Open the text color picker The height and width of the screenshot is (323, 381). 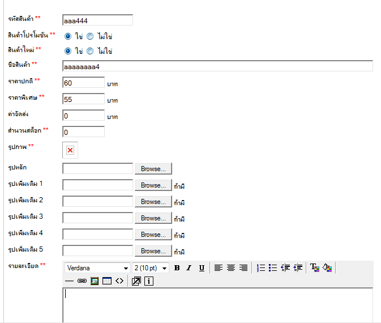[x=315, y=268]
